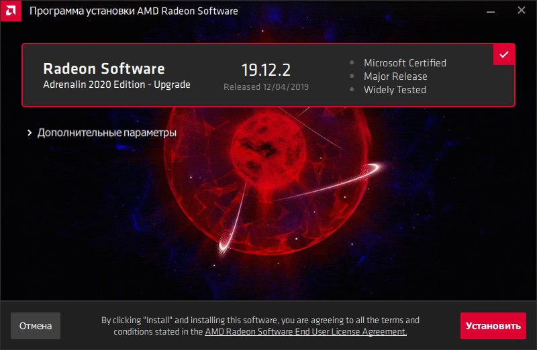The height and width of the screenshot is (350, 537).
Task: Click the Установить button
Action: coord(493,326)
